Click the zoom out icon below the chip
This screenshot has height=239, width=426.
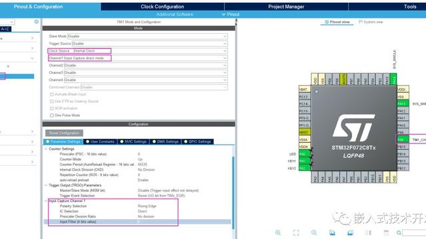click(314, 232)
